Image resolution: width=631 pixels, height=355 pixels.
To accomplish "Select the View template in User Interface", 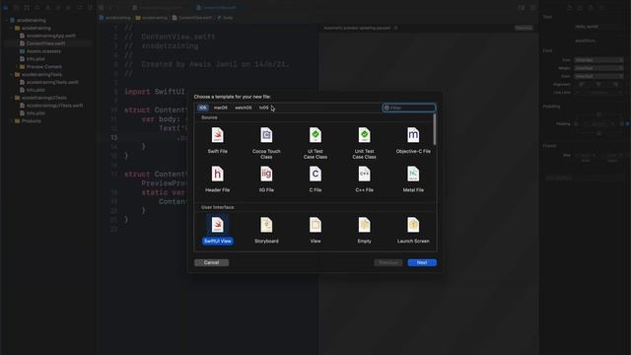I will pyautogui.click(x=315, y=230).
